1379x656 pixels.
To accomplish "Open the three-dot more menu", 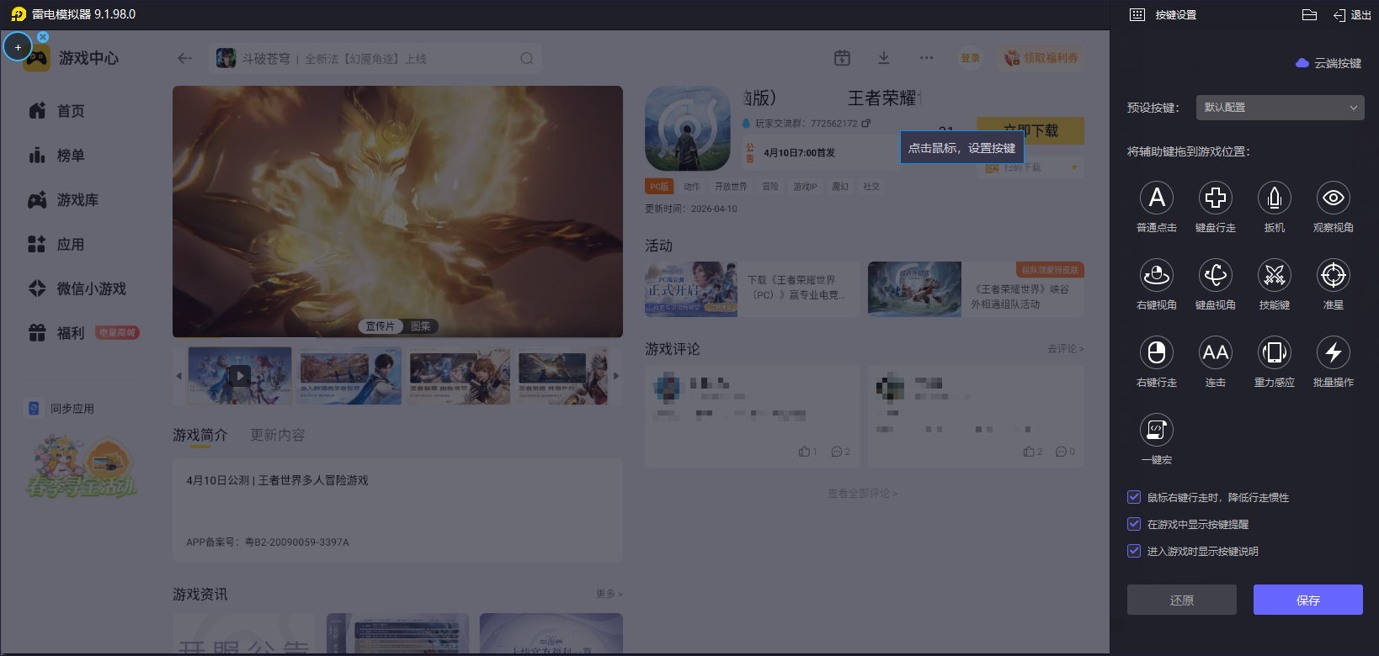I will tap(926, 58).
